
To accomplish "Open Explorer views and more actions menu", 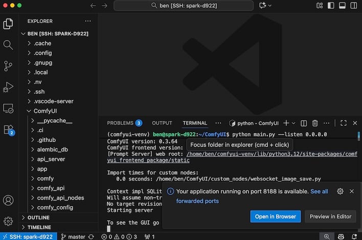I will [88, 21].
